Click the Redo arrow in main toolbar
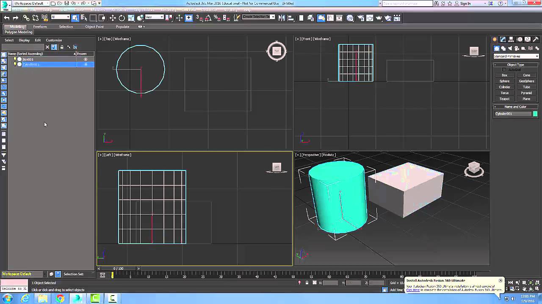This screenshot has height=304, width=542. click(16, 18)
